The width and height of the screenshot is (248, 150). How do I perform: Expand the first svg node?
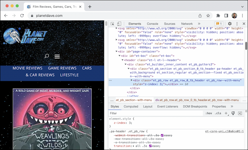116,28
